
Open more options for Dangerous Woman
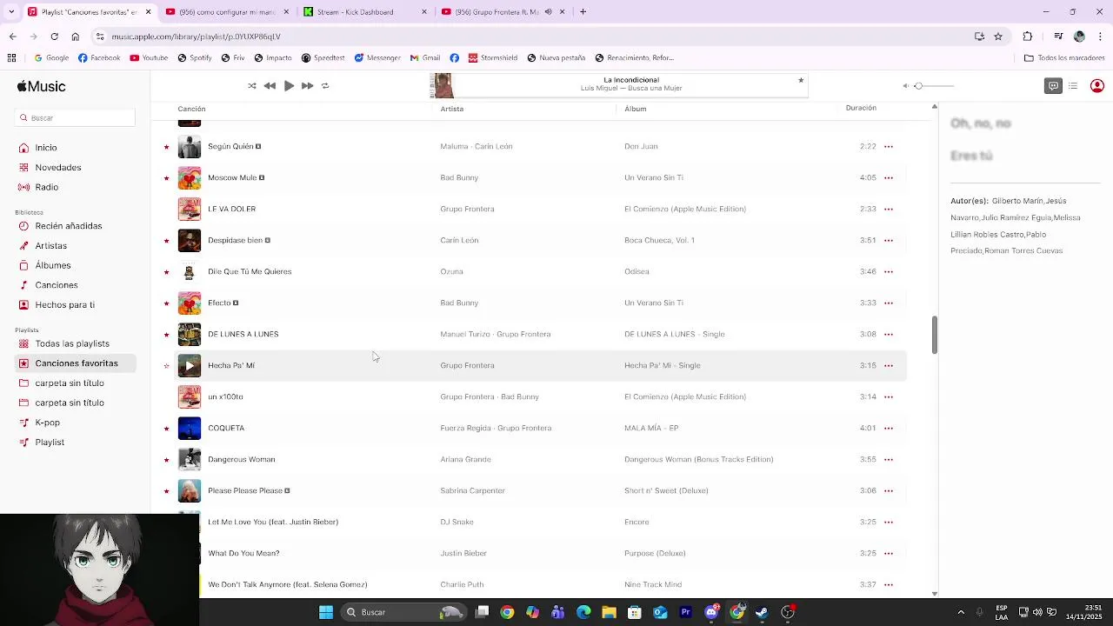pyautogui.click(x=889, y=460)
